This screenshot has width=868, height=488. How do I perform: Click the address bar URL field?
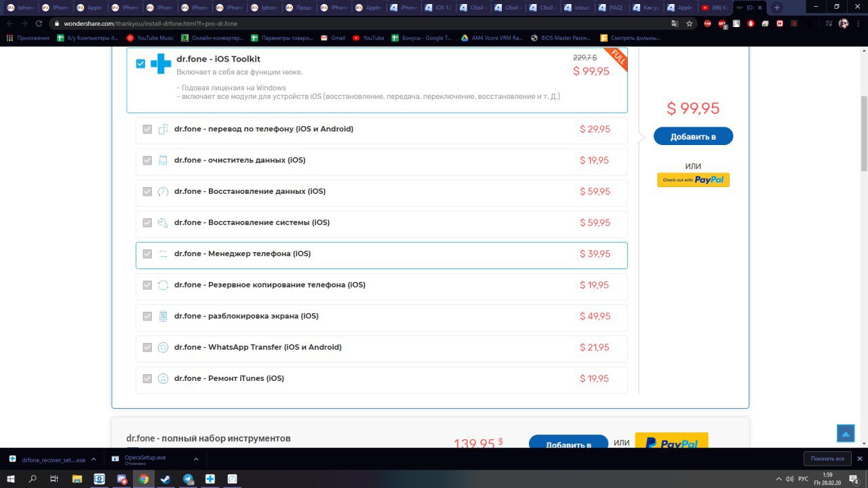(359, 23)
